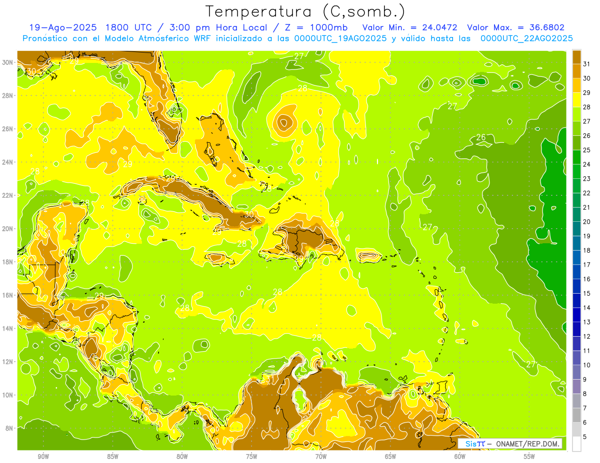The height and width of the screenshot is (463, 600).
Task: Click the "12N" latitude axis label
Action: (7, 362)
